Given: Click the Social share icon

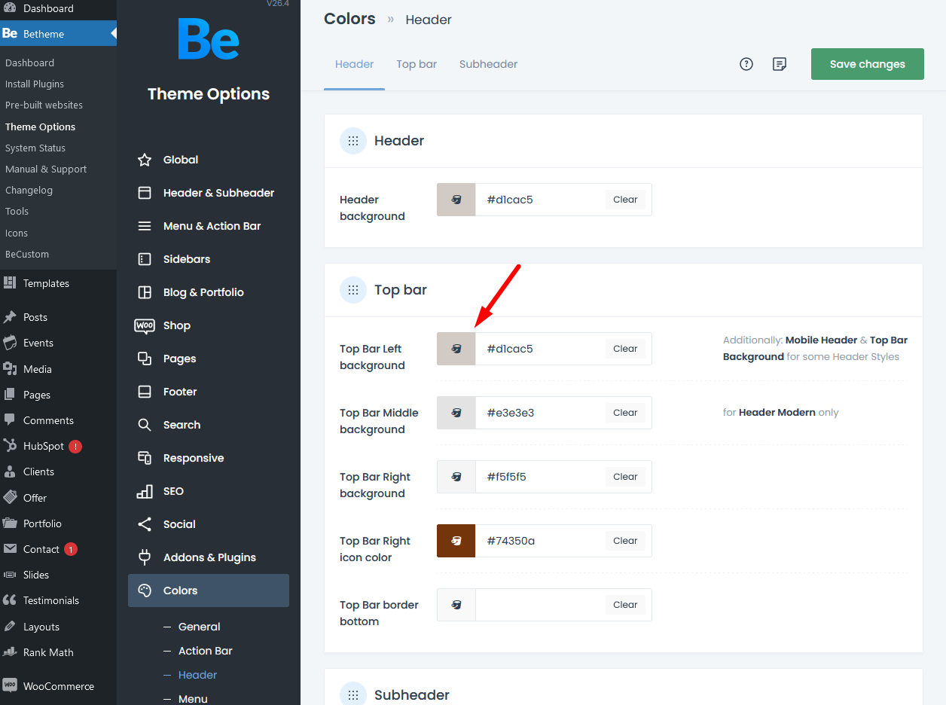Looking at the screenshot, I should pos(145,524).
